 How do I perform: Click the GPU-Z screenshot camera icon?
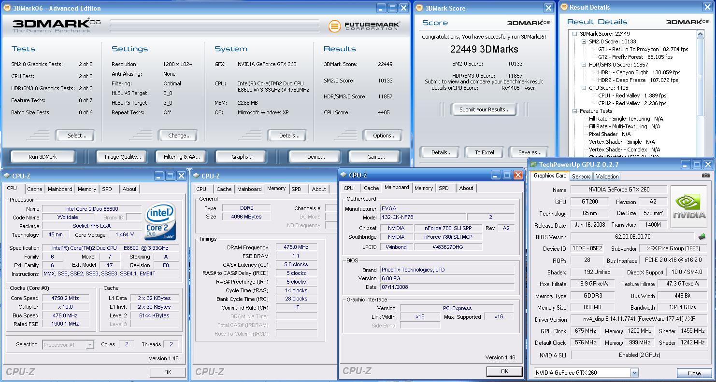pyautogui.click(x=706, y=176)
